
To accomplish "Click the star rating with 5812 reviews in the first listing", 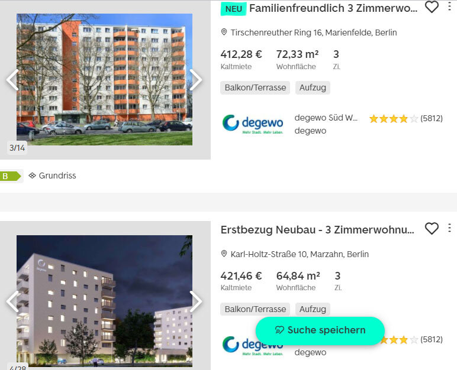I will [405, 119].
